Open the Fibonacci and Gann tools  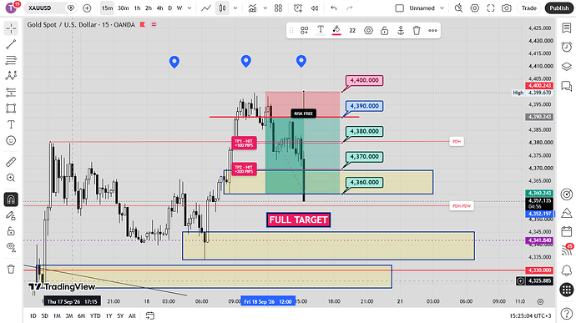(x=11, y=60)
